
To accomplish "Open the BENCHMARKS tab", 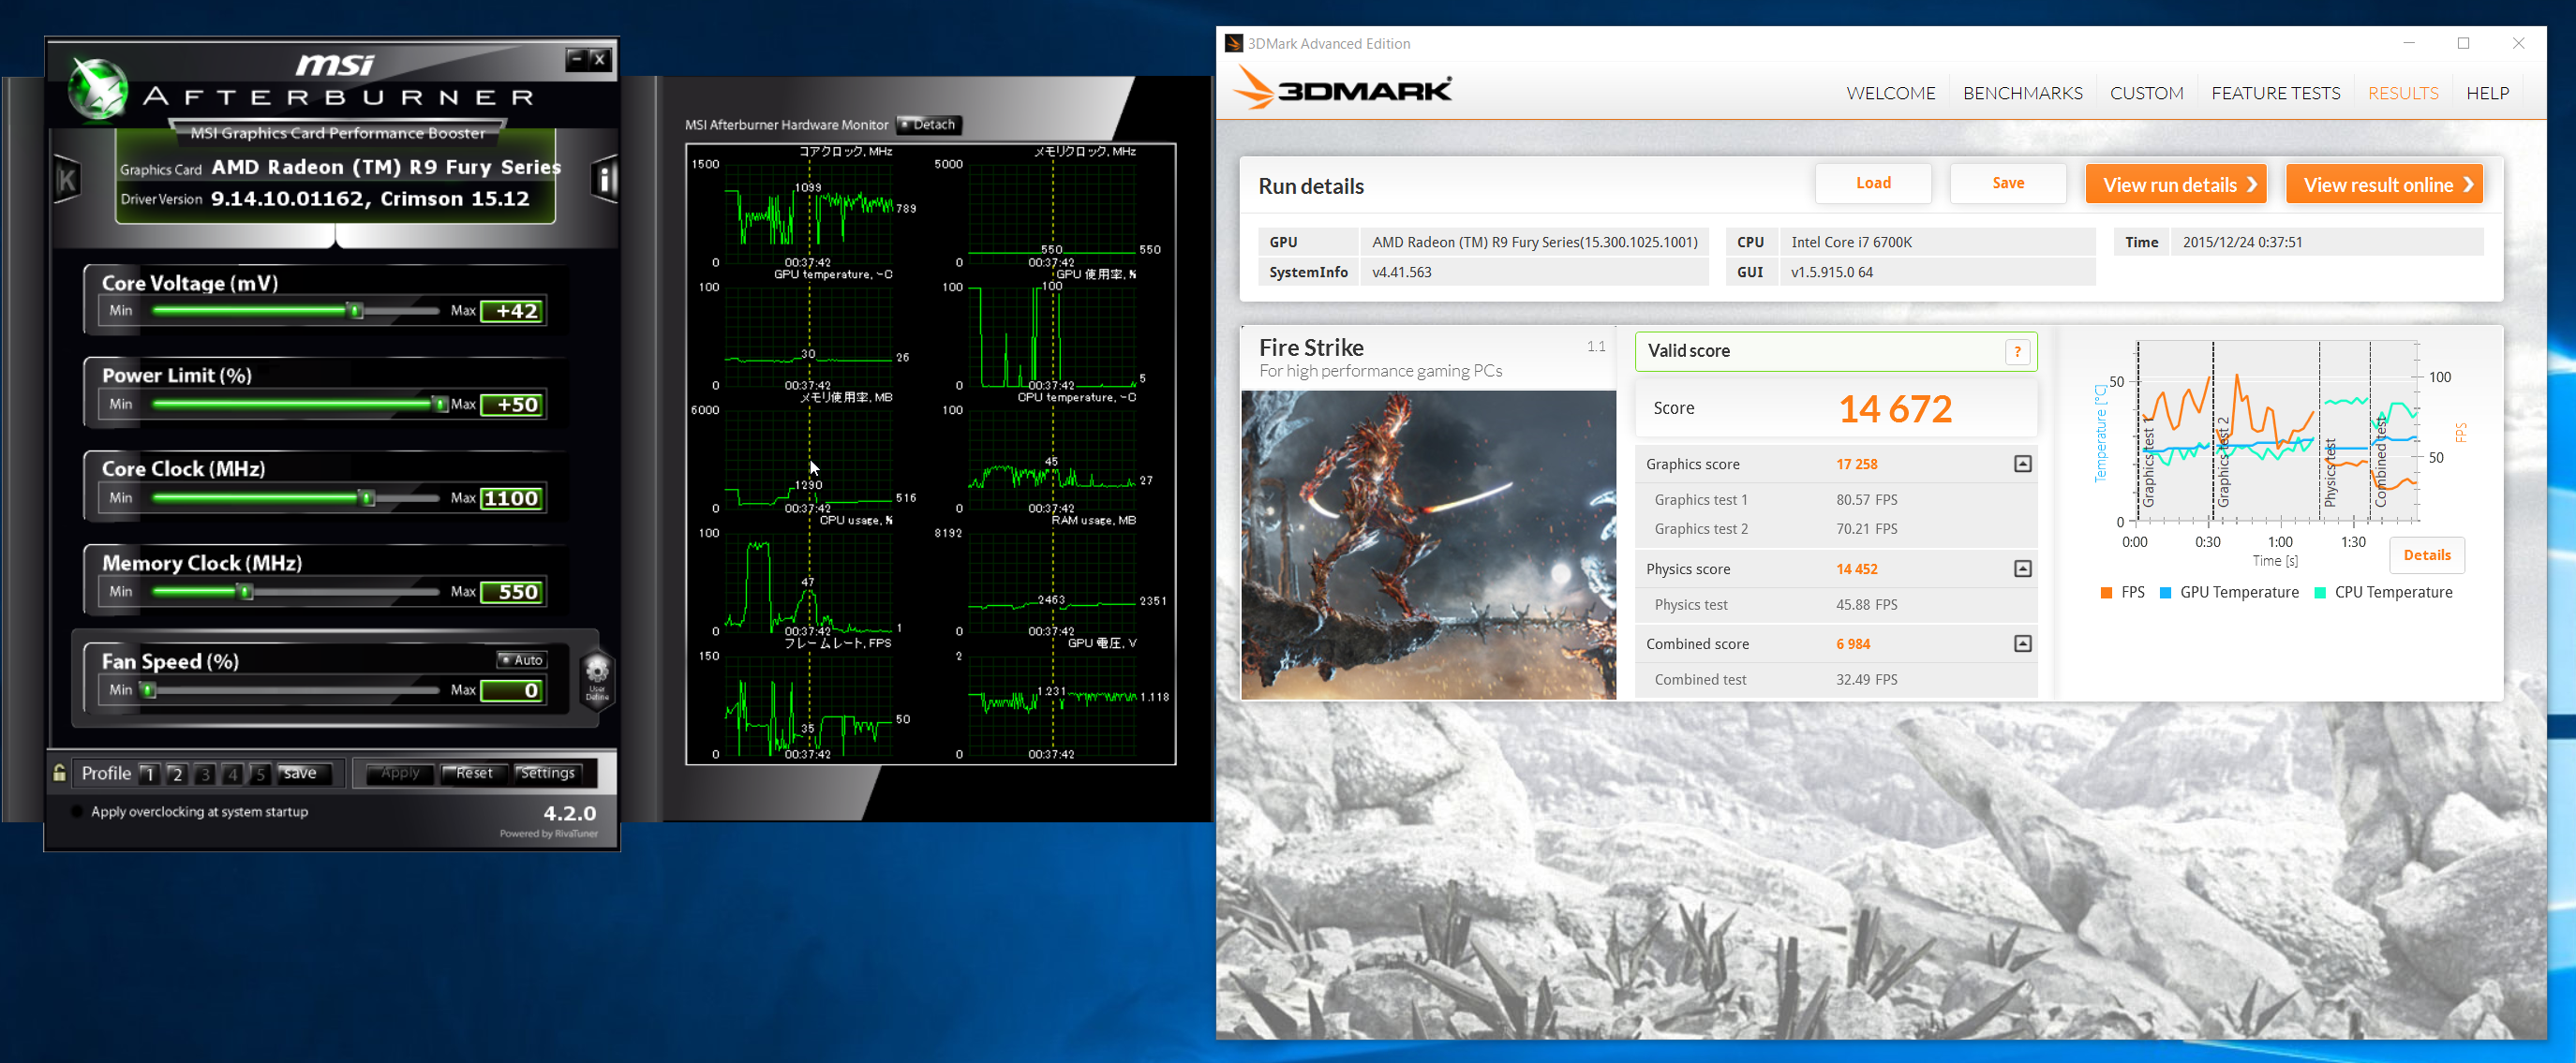I will tap(2022, 93).
